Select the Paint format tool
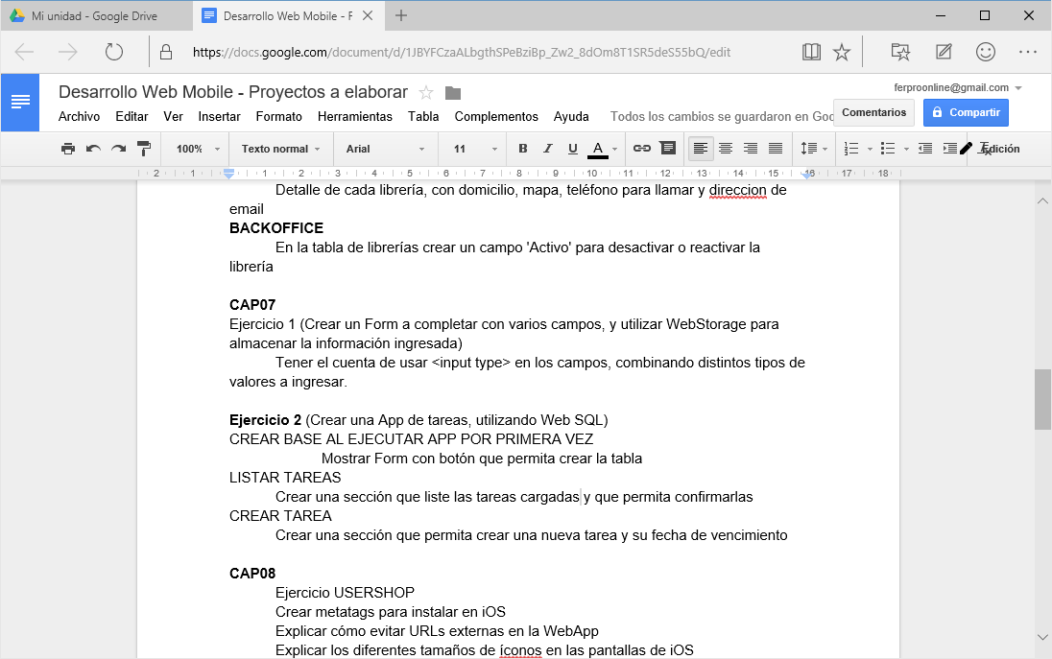1052x659 pixels. [x=144, y=149]
